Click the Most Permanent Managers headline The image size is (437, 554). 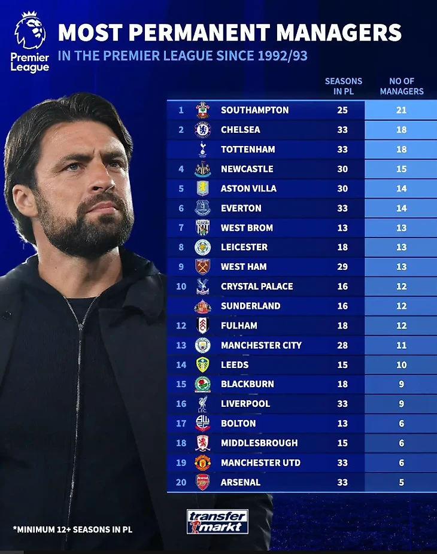(x=229, y=32)
